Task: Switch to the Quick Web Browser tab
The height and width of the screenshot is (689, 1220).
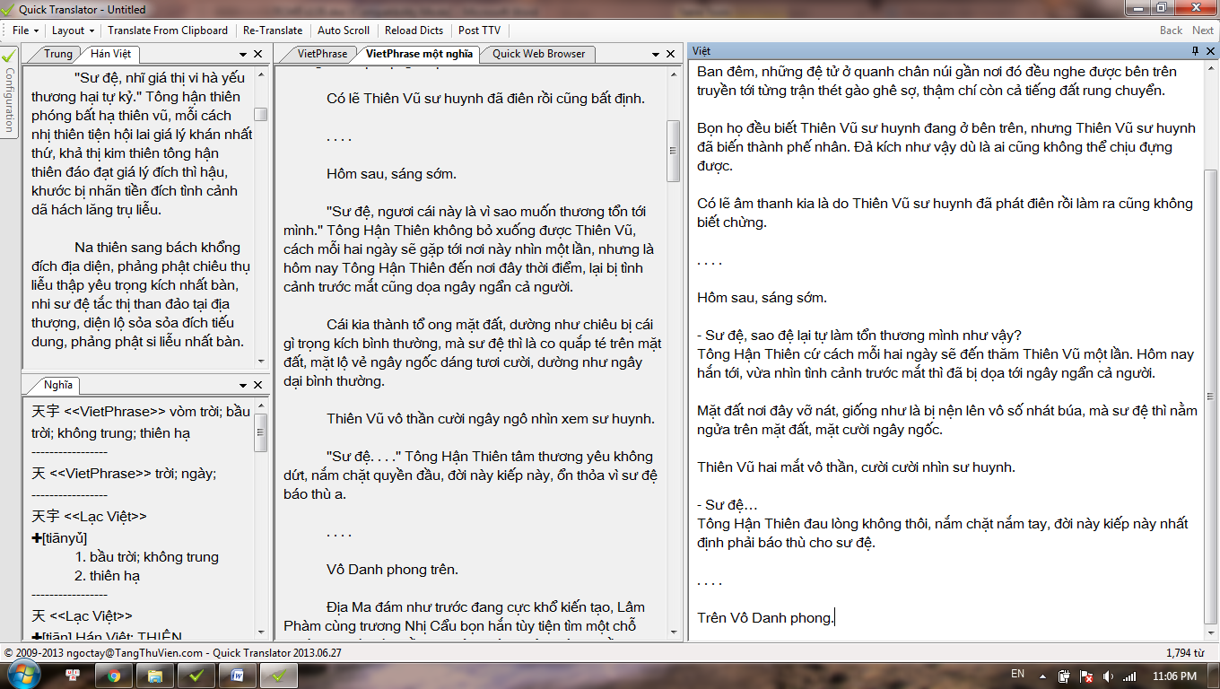Action: [x=538, y=54]
